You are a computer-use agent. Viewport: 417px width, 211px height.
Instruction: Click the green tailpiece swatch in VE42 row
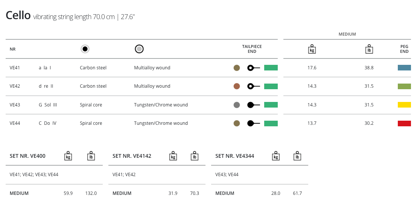[x=271, y=86]
